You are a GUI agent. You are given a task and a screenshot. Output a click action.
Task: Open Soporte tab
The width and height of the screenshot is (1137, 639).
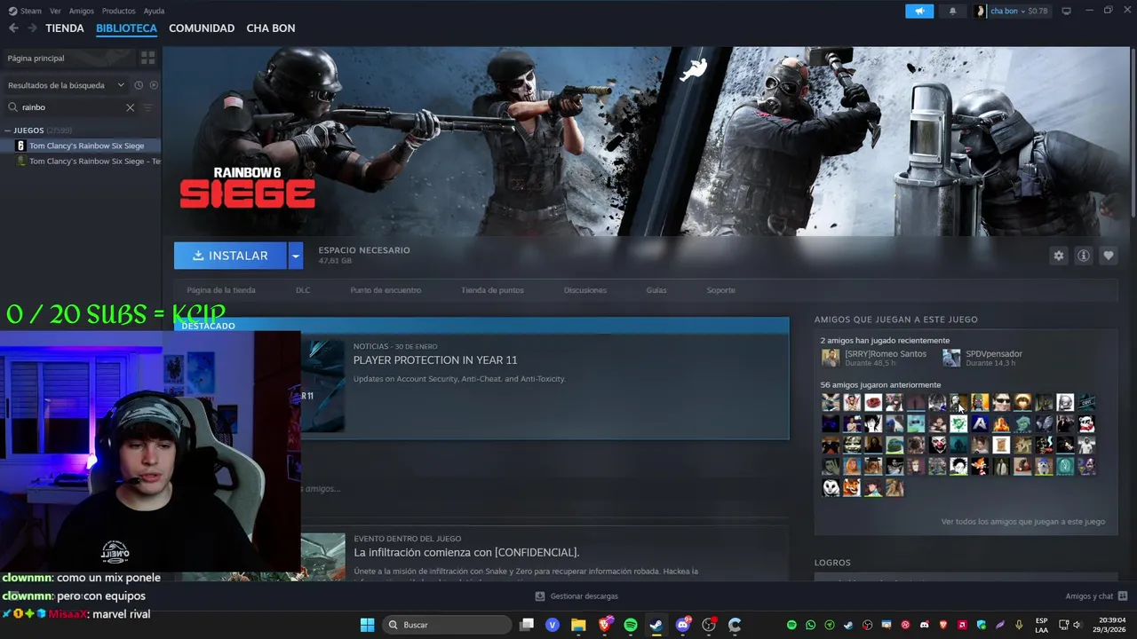[x=721, y=290]
